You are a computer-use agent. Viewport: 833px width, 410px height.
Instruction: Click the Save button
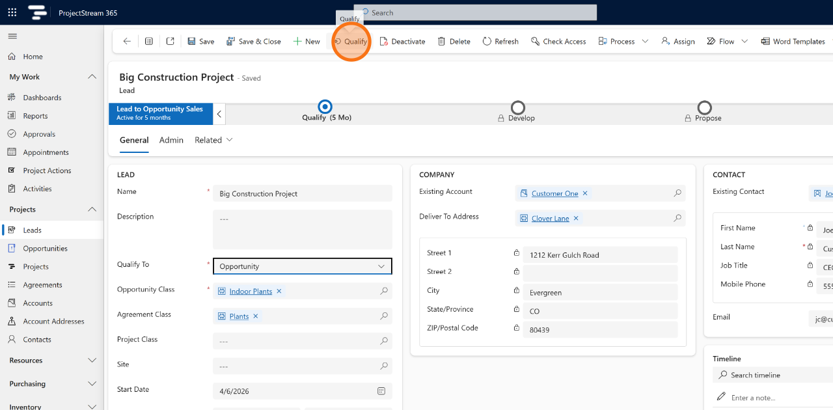tap(200, 41)
